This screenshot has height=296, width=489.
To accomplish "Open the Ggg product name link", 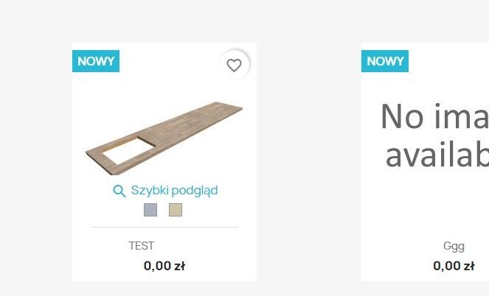I will (x=454, y=246).
